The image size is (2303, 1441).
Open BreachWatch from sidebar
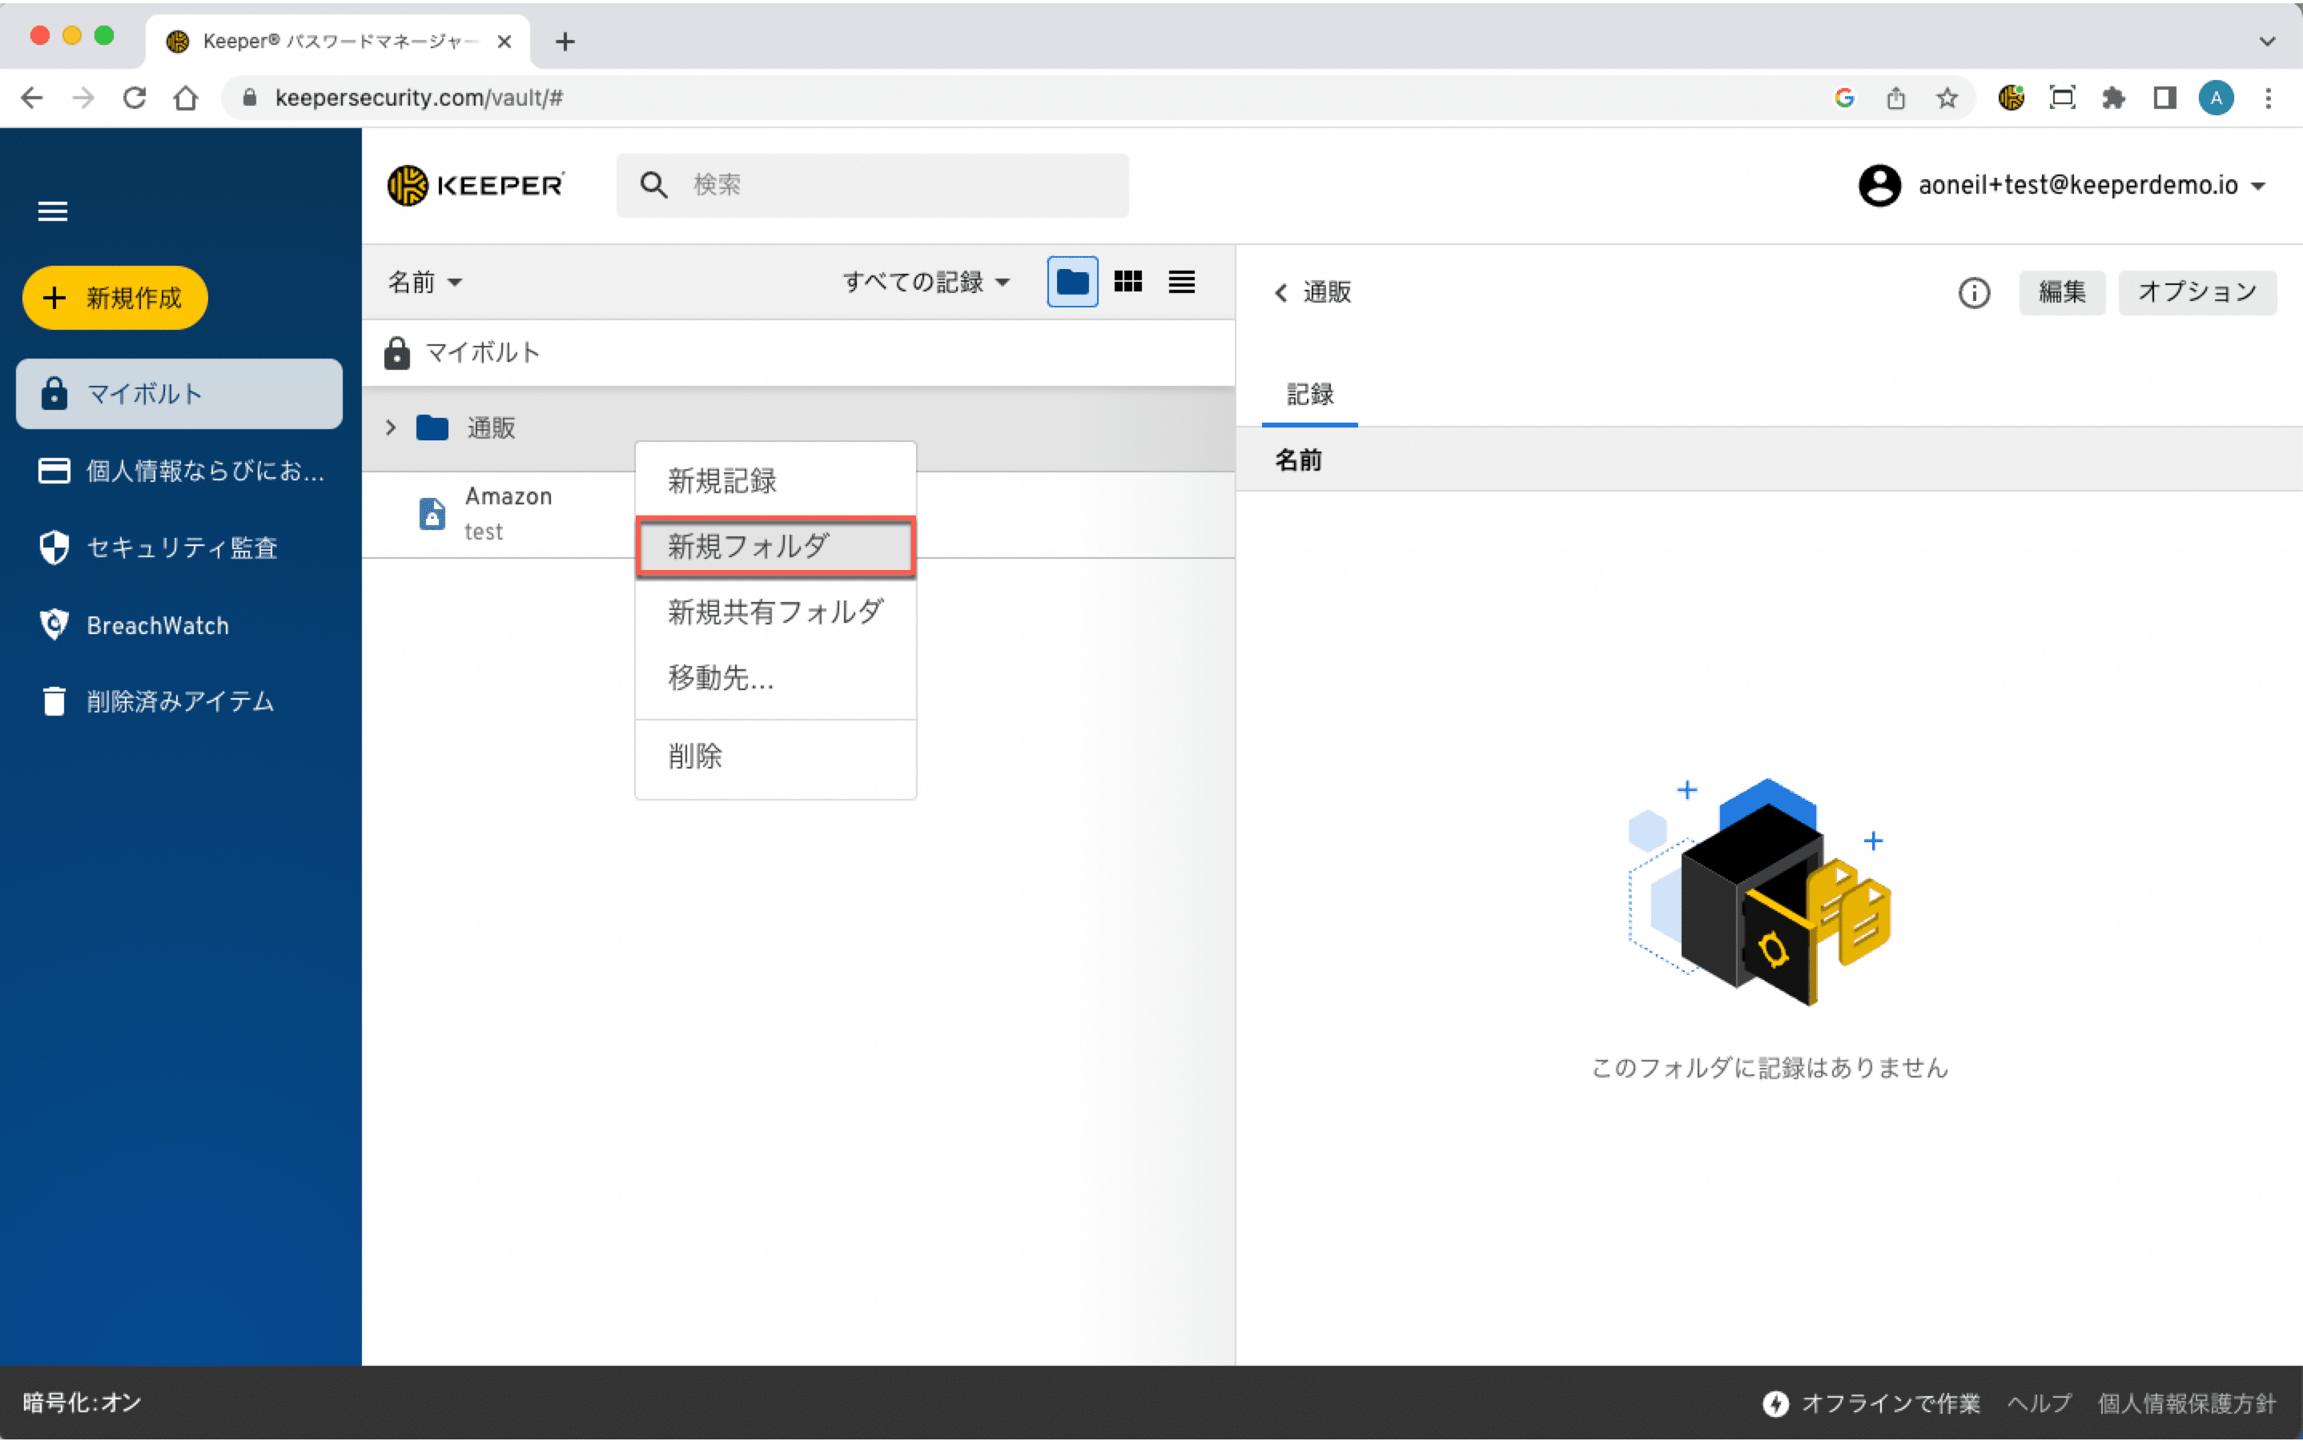coord(157,625)
